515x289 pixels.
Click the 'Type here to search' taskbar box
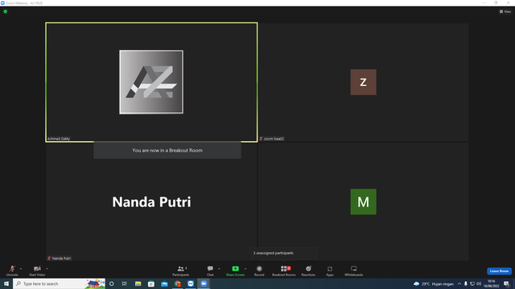pos(59,283)
